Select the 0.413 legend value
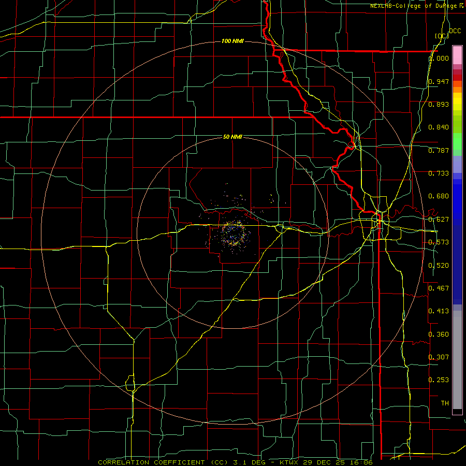The image size is (466, 466). (x=439, y=311)
